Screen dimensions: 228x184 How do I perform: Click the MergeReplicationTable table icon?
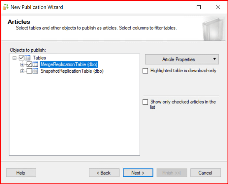click(x=35, y=64)
